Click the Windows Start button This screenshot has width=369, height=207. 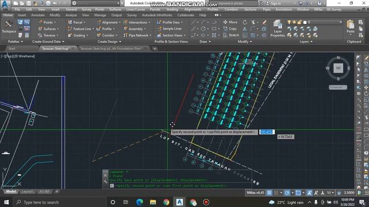pyautogui.click(x=6, y=202)
